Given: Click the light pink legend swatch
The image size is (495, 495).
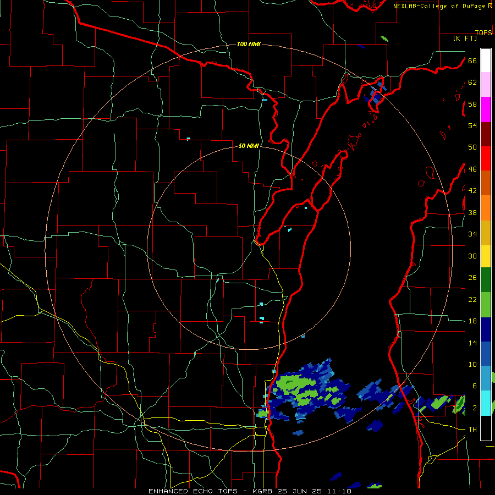Looking at the screenshot, I should tap(486, 85).
